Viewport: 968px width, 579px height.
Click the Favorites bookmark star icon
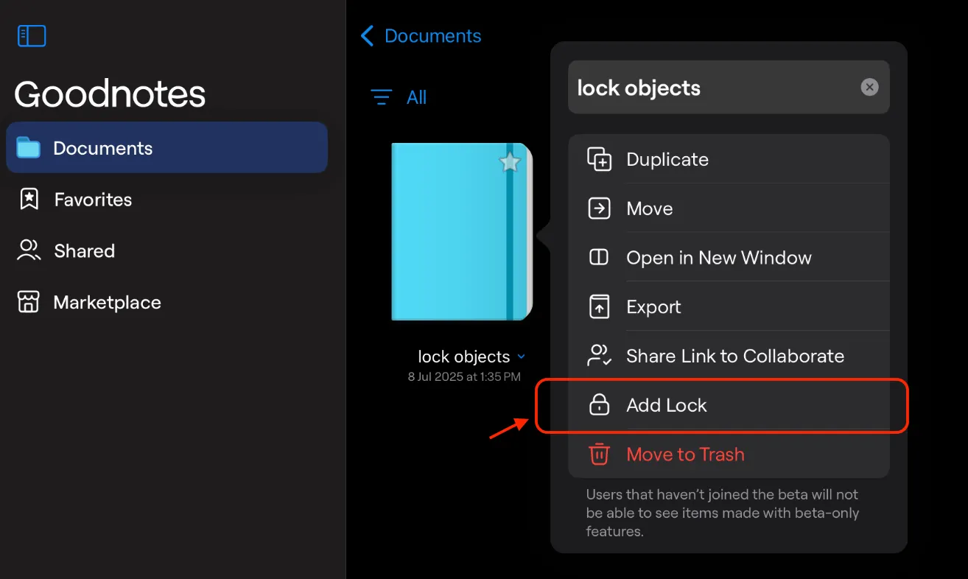click(x=29, y=200)
